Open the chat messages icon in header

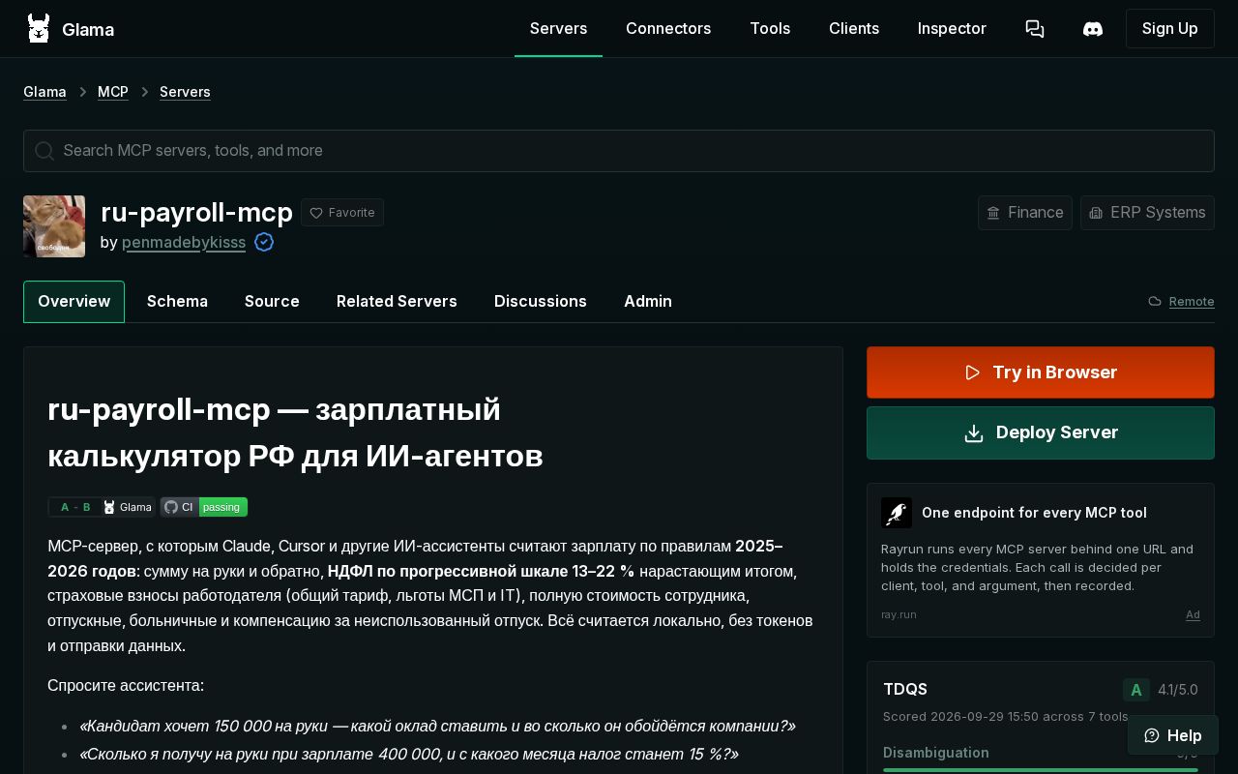(1035, 29)
